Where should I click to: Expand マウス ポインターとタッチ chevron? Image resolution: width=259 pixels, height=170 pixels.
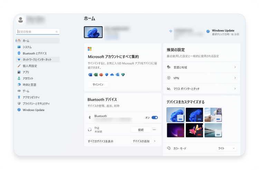click(235, 89)
